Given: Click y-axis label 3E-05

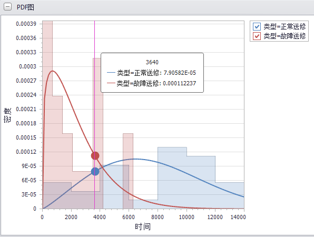Looking at the screenshot, I should pyautogui.click(x=29, y=194).
